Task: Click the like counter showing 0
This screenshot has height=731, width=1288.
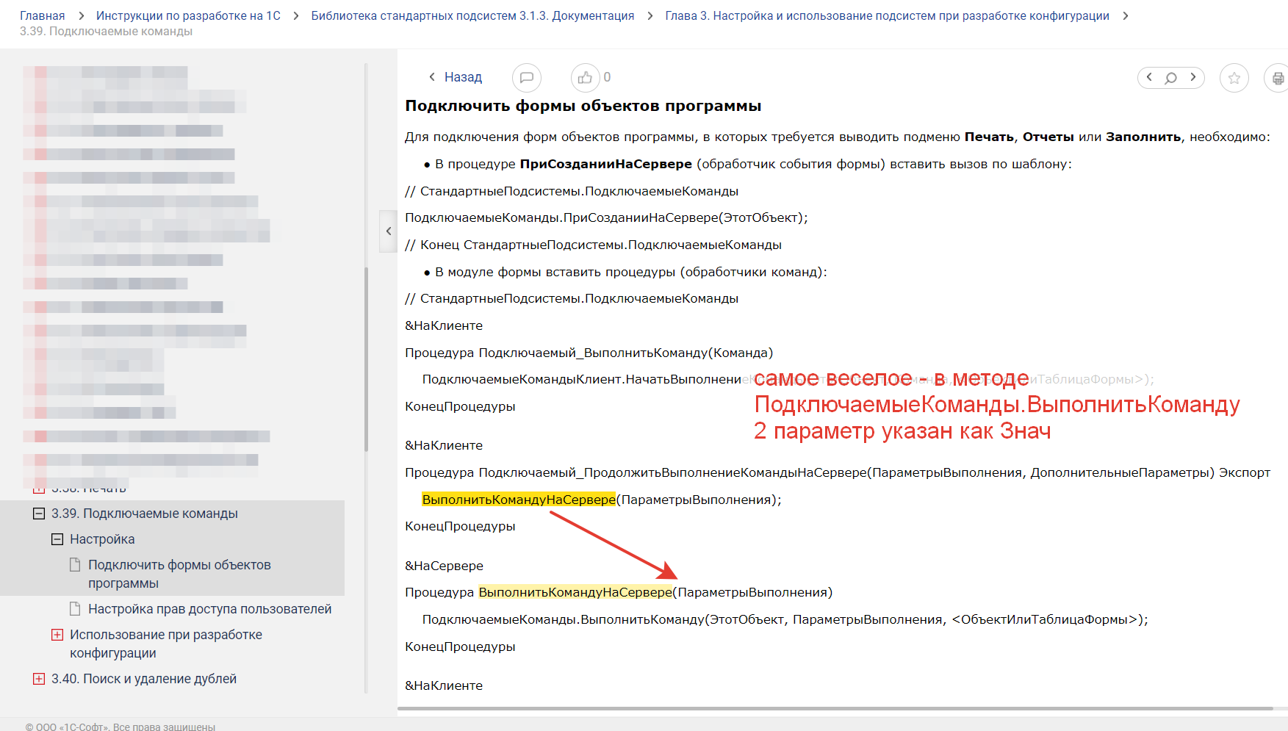Action: (607, 77)
